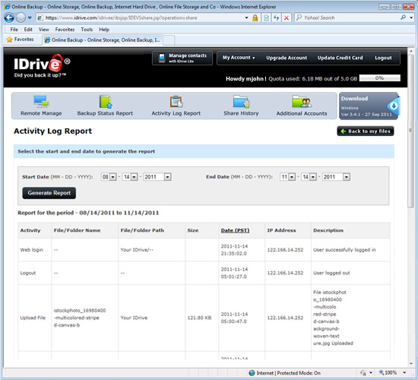
Task: Open the search provider dropdown arrow
Action: tap(411, 18)
